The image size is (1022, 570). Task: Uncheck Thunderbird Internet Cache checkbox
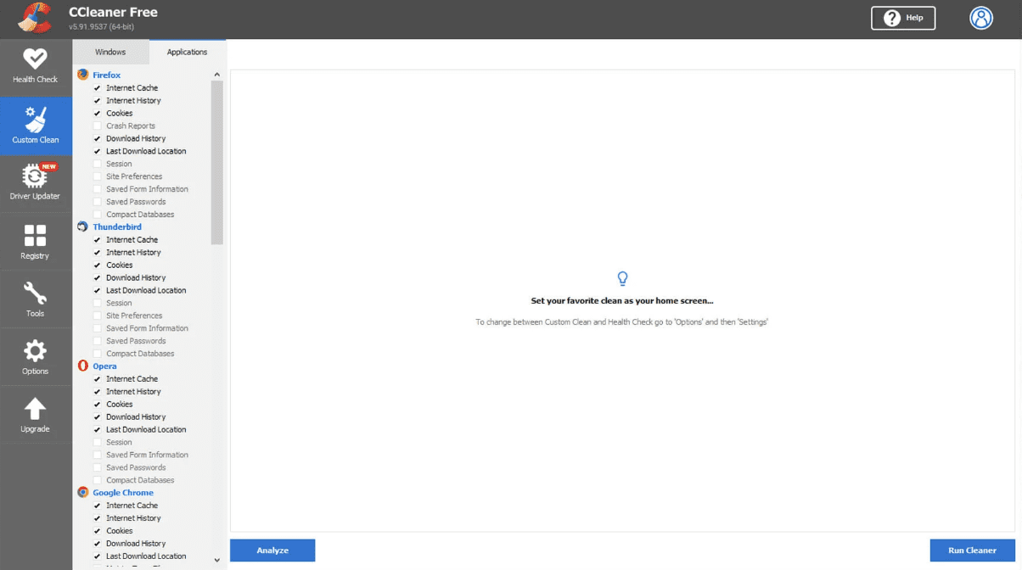(x=98, y=240)
